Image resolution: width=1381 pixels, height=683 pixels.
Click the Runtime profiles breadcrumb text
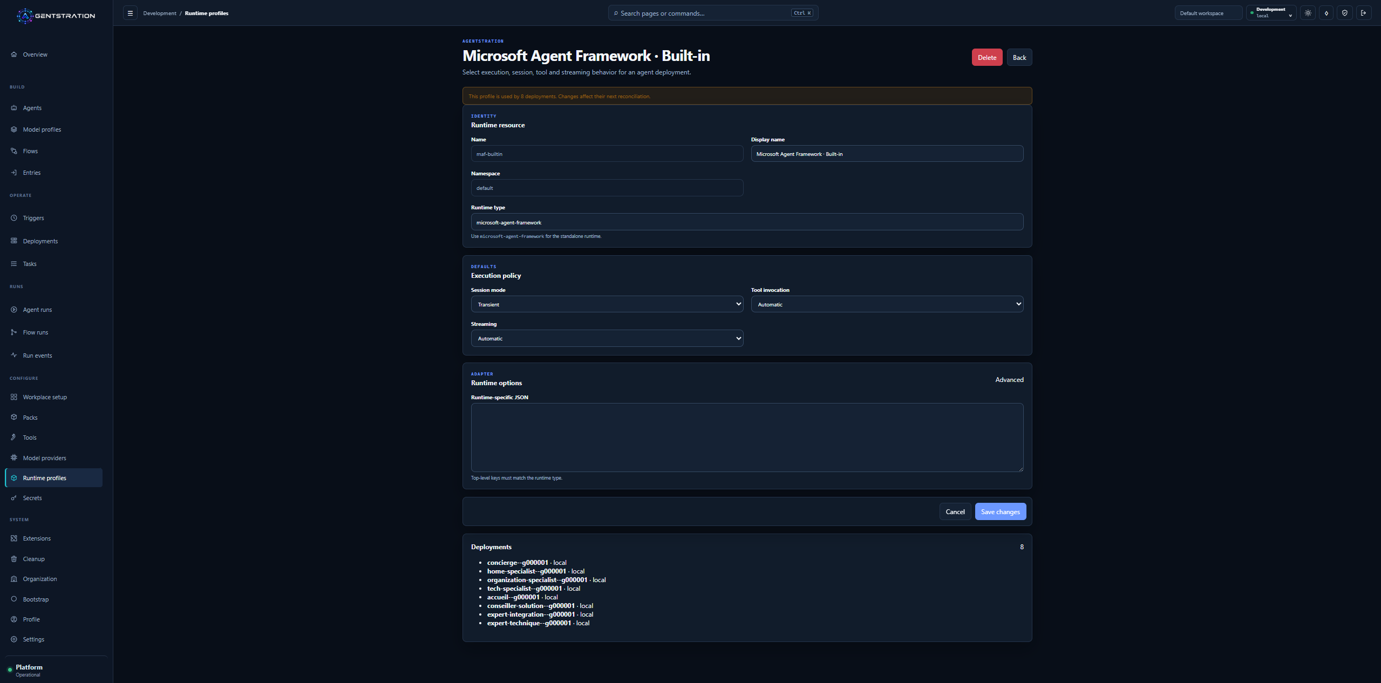(x=206, y=13)
